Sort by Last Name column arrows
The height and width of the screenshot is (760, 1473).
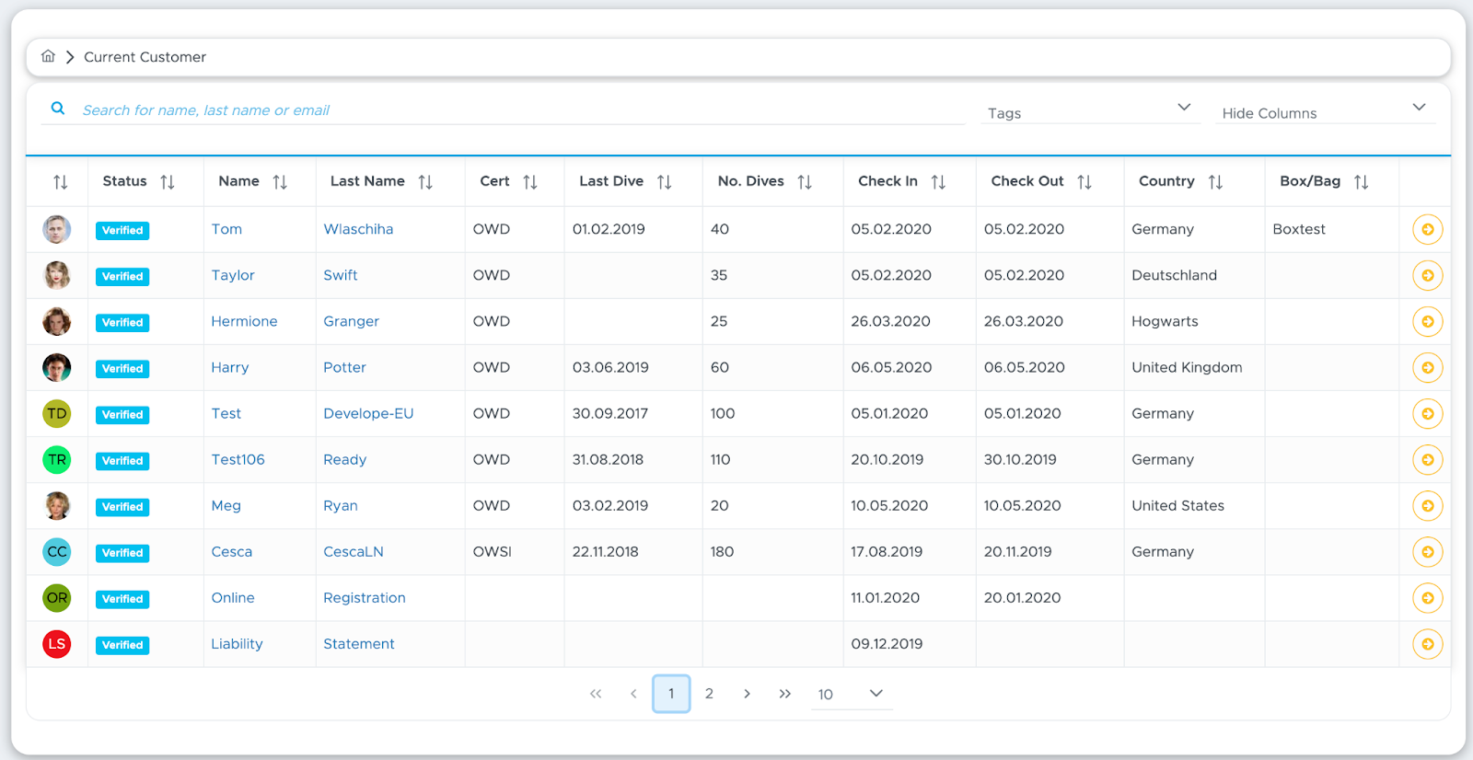click(425, 182)
